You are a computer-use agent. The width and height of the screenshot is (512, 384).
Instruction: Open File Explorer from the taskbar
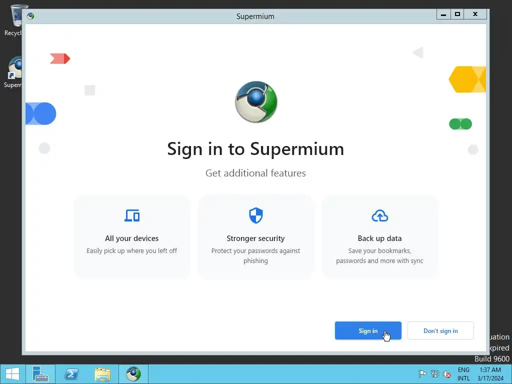point(102,374)
